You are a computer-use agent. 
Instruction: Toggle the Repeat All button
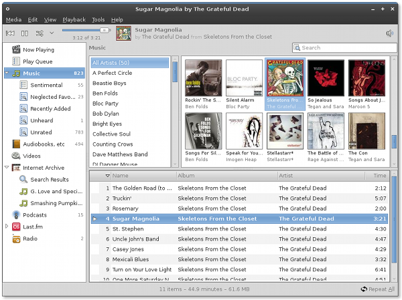378,289
